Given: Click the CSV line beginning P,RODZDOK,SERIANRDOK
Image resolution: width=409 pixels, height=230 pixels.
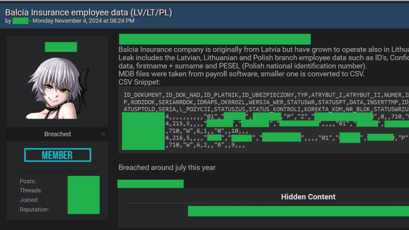Looking at the screenshot, I should (x=266, y=102).
